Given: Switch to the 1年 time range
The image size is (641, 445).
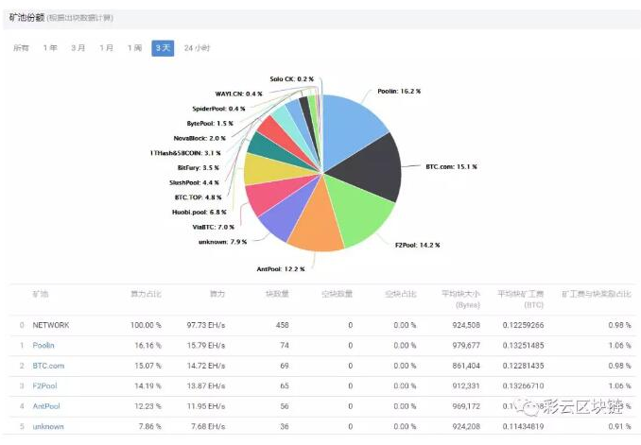Looking at the screenshot, I should point(50,48).
